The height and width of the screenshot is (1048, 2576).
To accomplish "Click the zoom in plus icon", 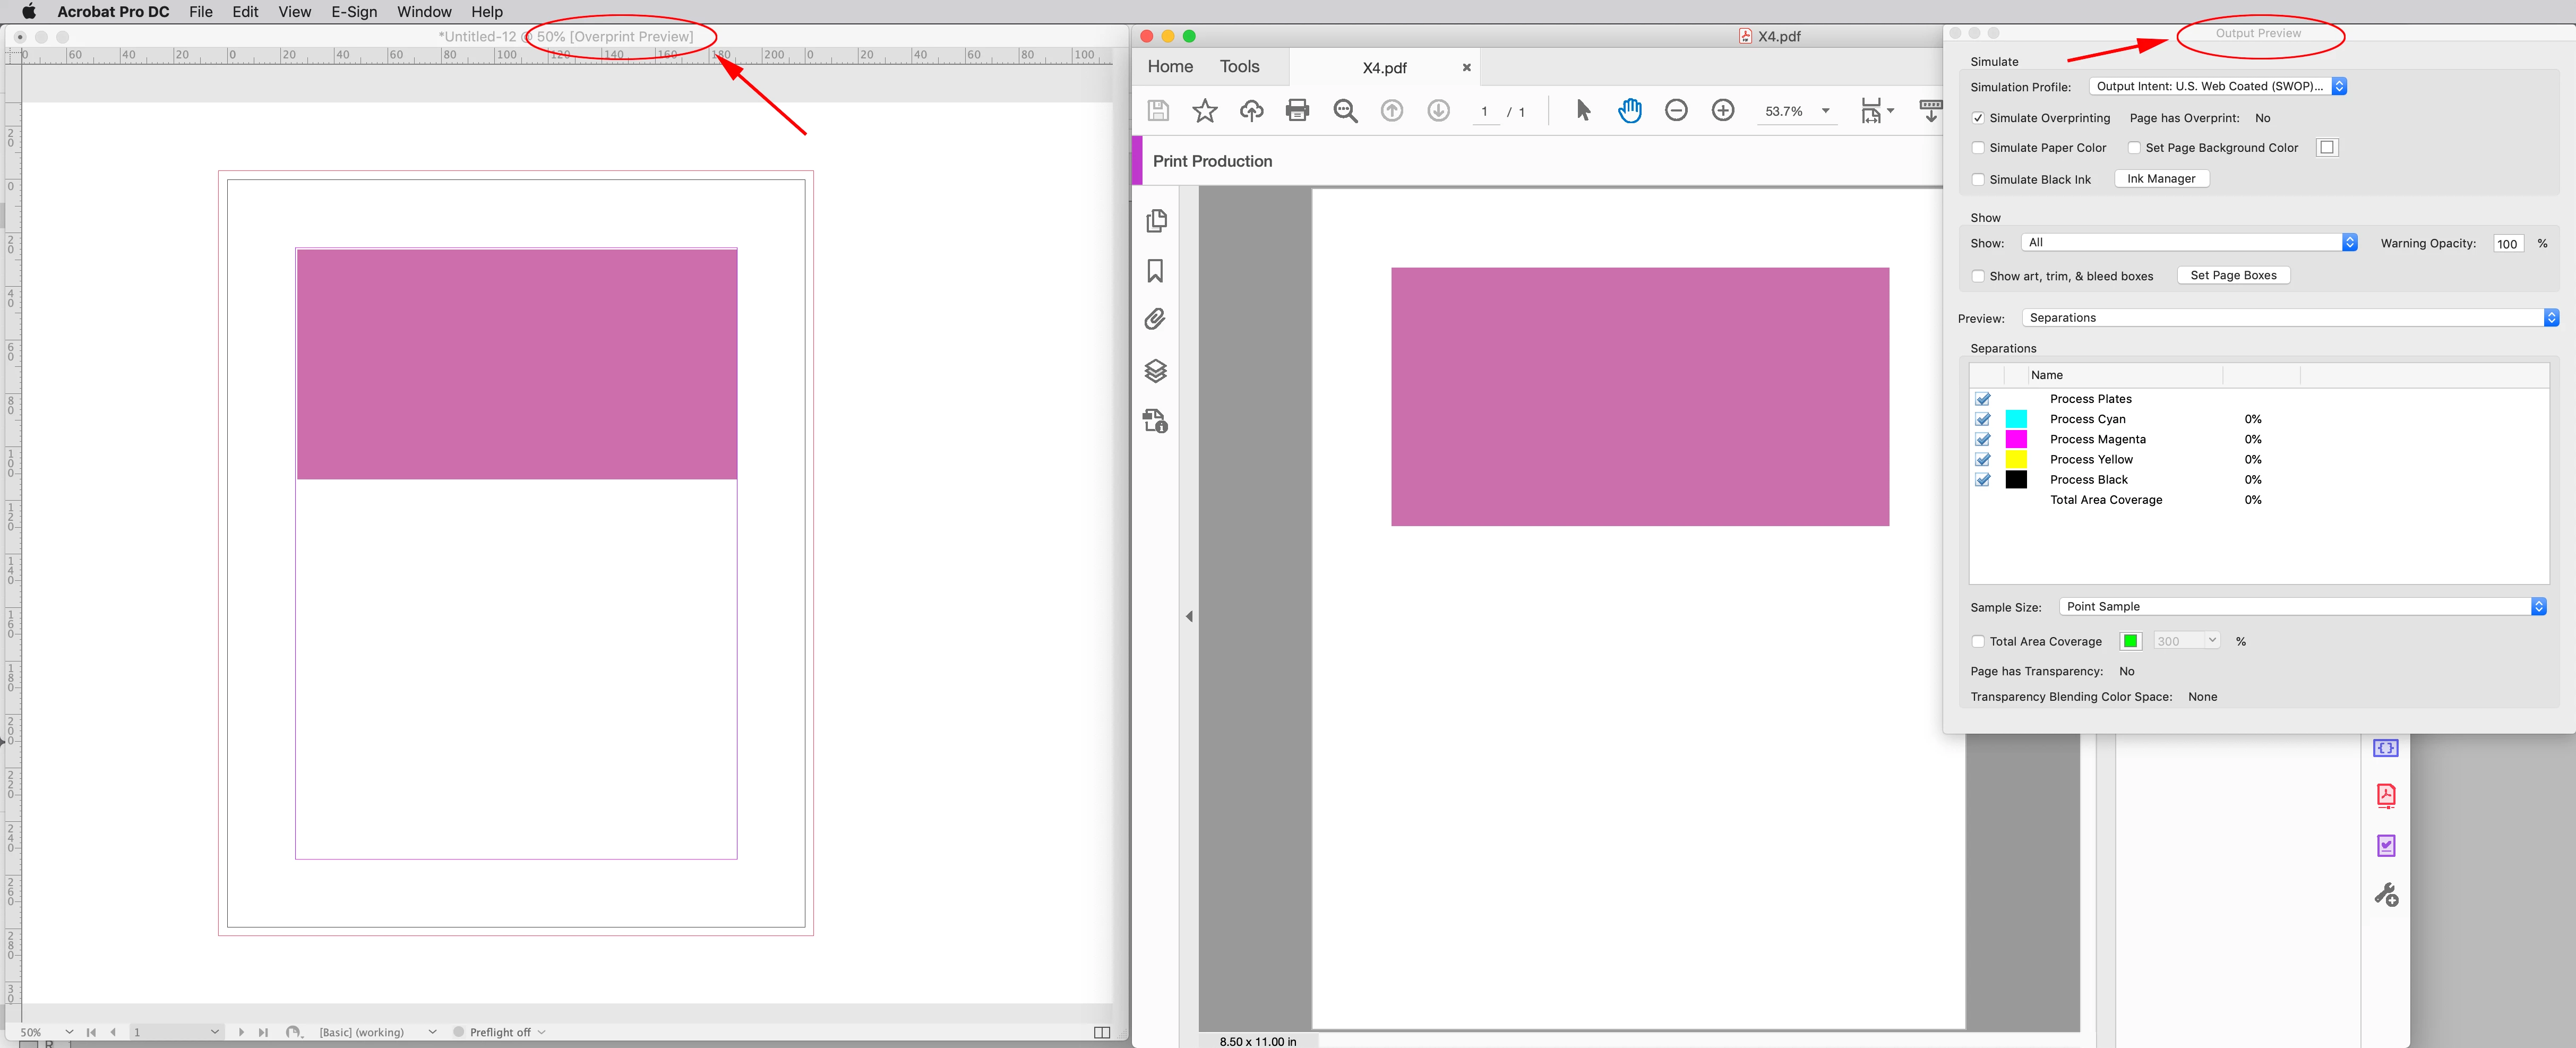I will (x=1722, y=110).
